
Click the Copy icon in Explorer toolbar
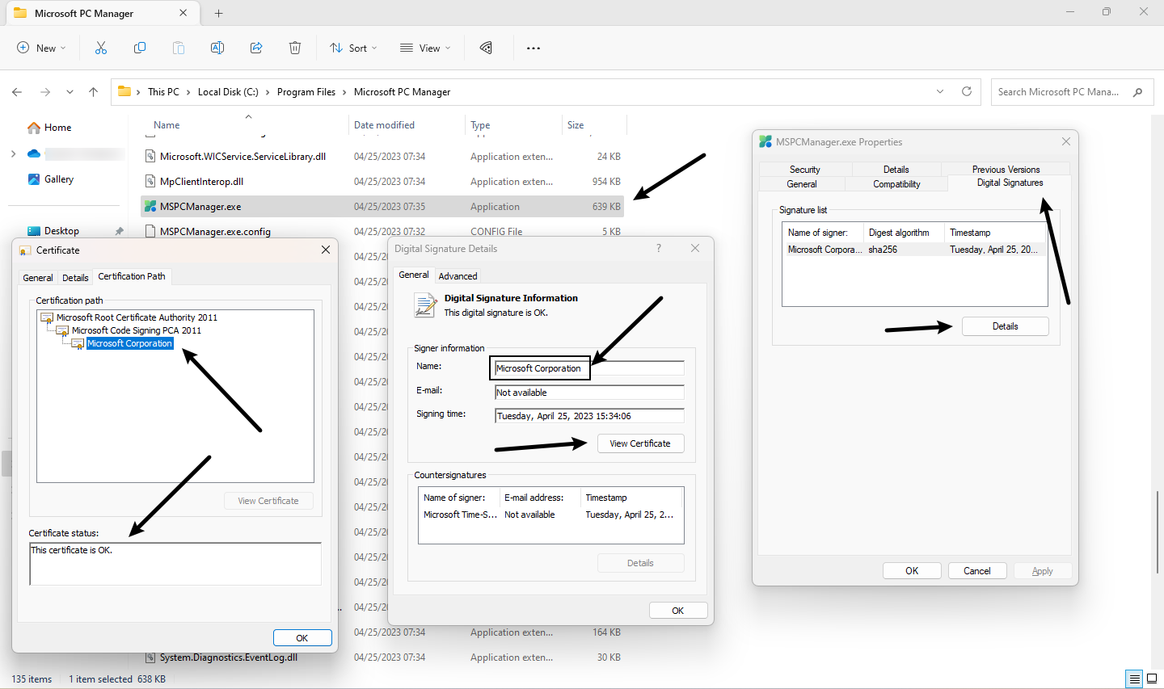140,48
